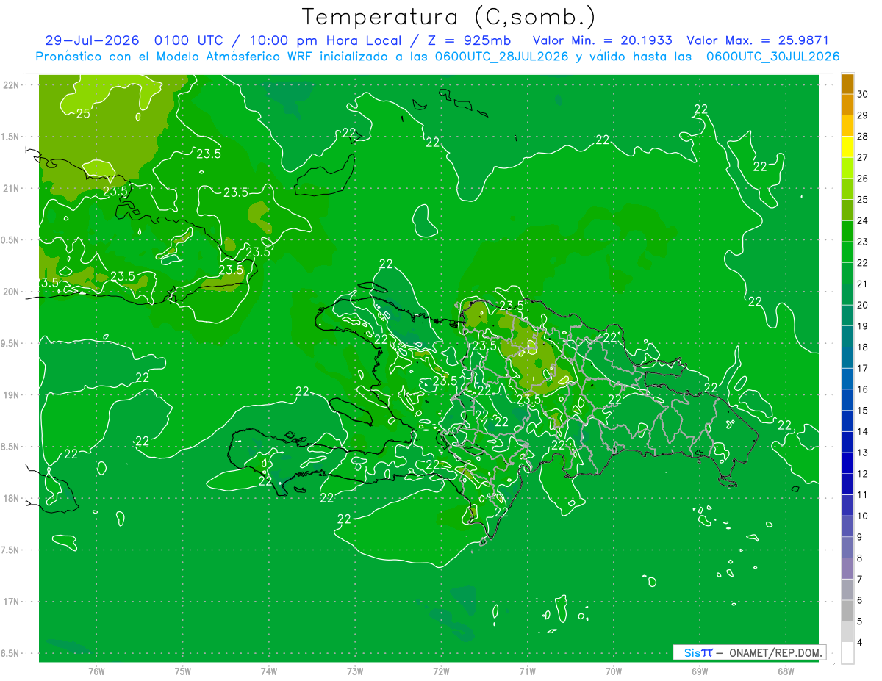Click the '70W' longitude axis label

click(614, 671)
